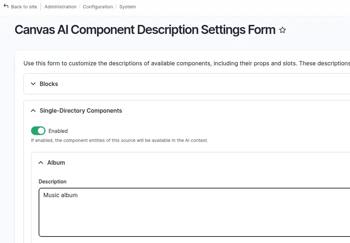Select System in the breadcrumb trail
Screen dimensions: 350x243
click(x=127, y=6)
